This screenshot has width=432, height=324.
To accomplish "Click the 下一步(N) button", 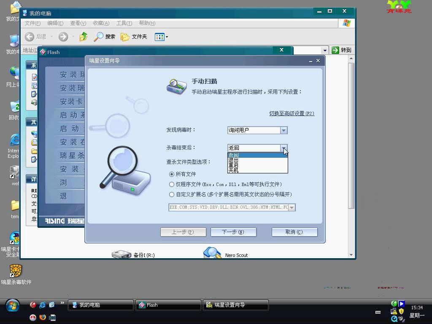I will coord(233,232).
